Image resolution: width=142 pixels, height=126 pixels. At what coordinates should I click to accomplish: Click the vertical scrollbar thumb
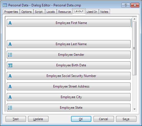pyautogui.click(x=134, y=48)
